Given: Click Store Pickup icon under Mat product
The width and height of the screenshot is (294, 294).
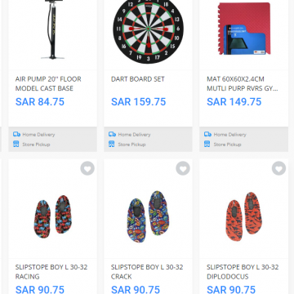Looking at the screenshot, I should pos(207,144).
